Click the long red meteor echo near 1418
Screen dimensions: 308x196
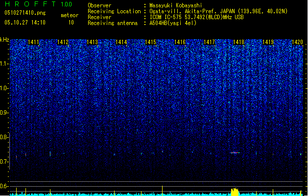tap(235, 152)
